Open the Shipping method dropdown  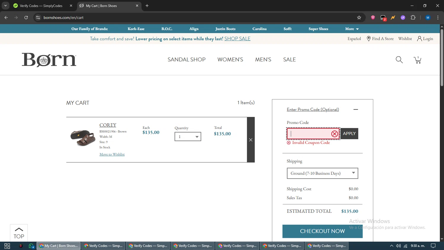[x=322, y=173]
